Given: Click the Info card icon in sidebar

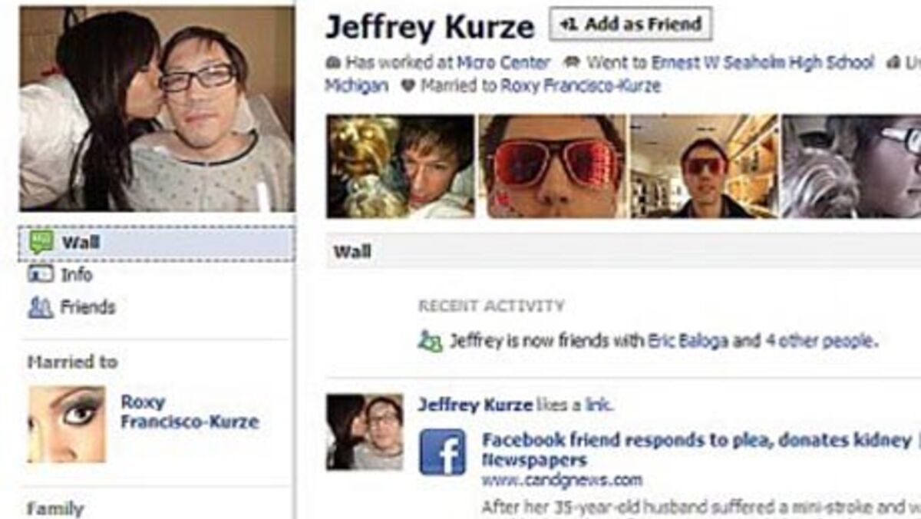Looking at the screenshot, I should 41,274.
